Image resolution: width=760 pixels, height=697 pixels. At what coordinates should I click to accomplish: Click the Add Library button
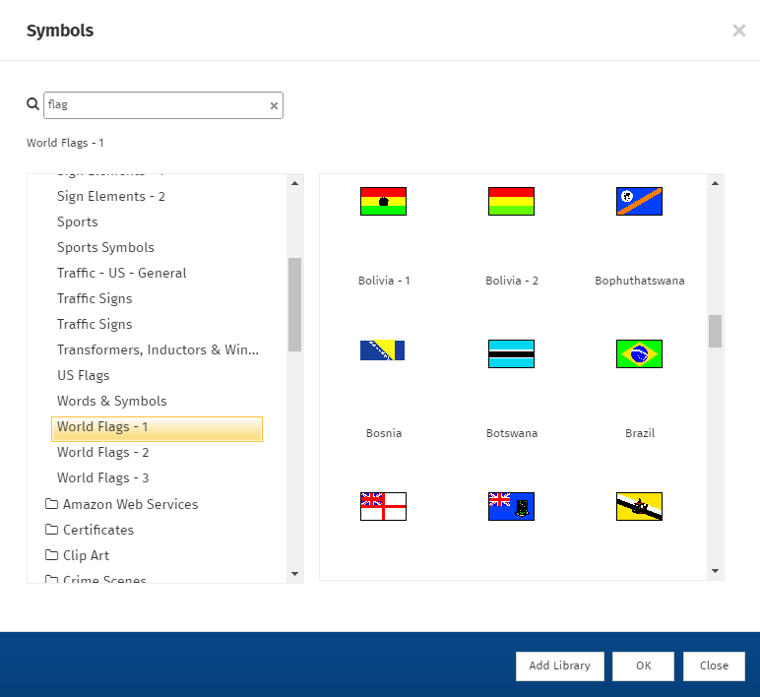[559, 666]
